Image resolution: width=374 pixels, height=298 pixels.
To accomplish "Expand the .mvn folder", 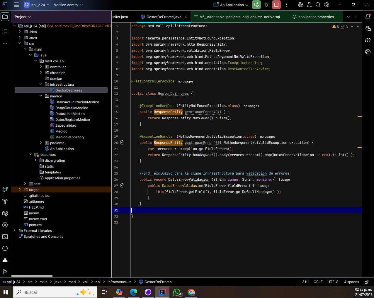I will tap(20, 37).
